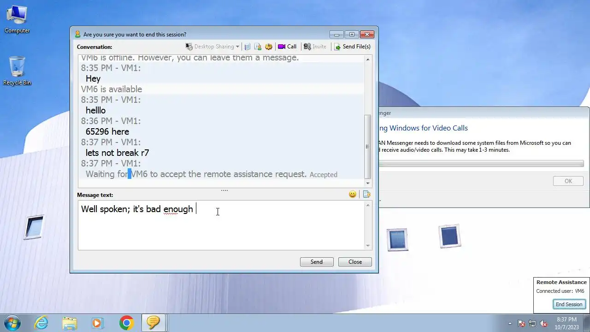Click the conversation history scrollbar thumb

click(x=367, y=147)
